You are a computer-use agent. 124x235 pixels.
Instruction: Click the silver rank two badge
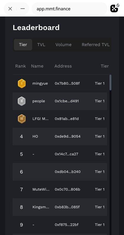(21, 101)
